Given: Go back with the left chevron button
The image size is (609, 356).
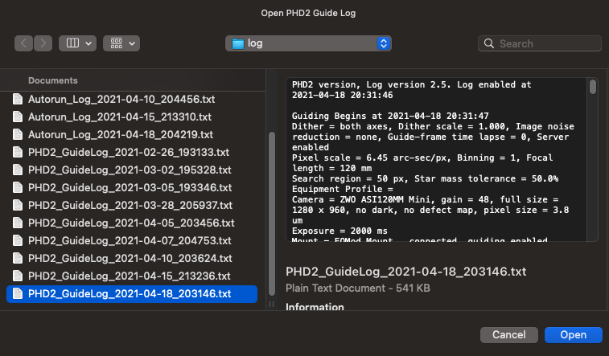Looking at the screenshot, I should click(23, 43).
